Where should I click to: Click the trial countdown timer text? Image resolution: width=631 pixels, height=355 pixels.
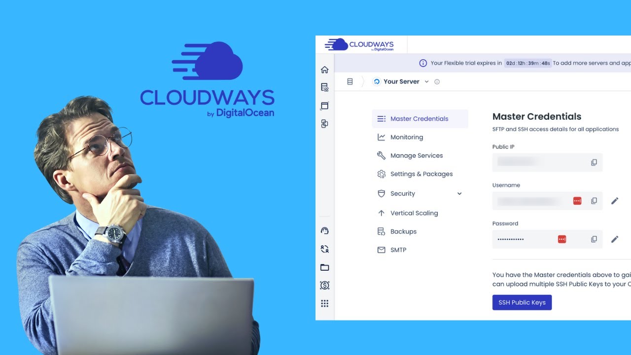coord(528,63)
